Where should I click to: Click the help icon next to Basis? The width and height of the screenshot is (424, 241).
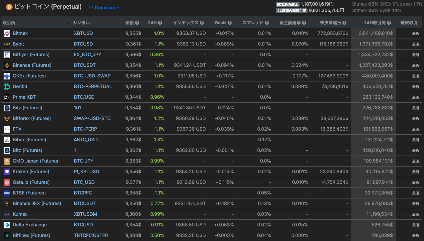pyautogui.click(x=230, y=23)
